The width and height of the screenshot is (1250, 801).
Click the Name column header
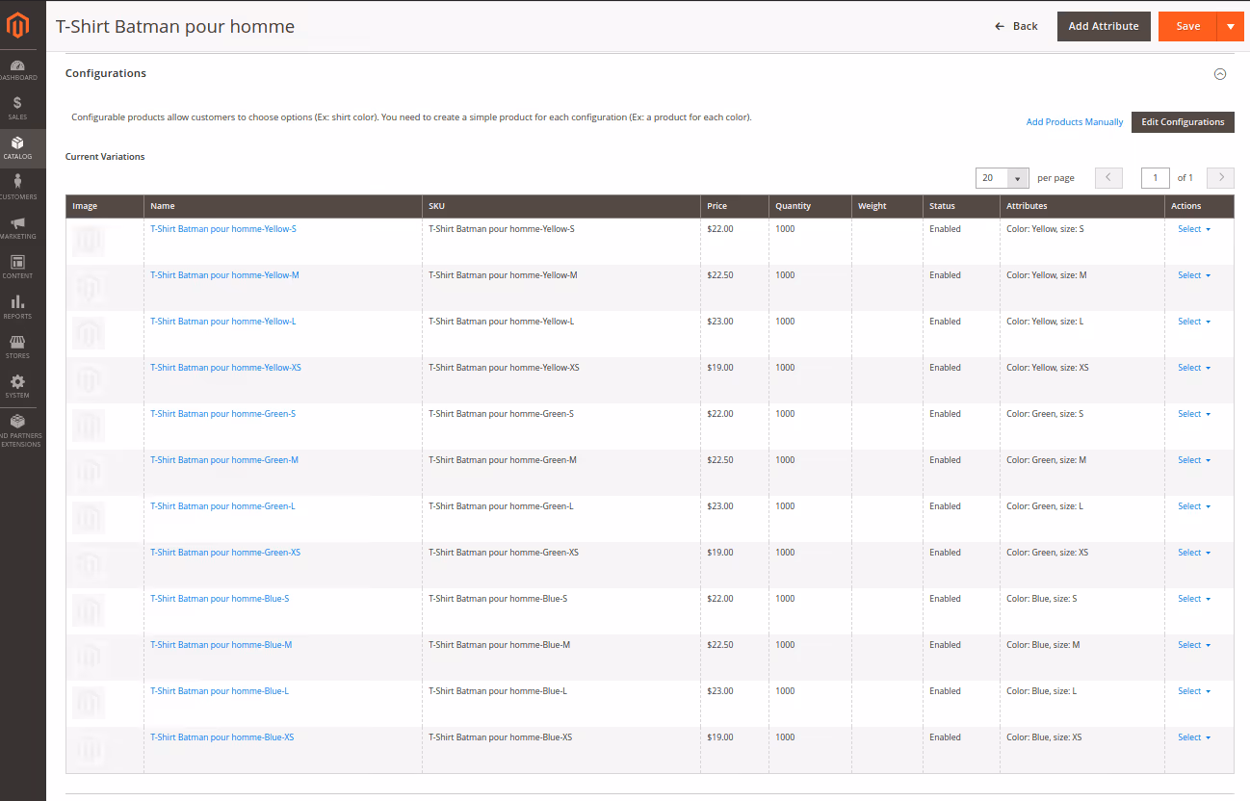[283, 206]
